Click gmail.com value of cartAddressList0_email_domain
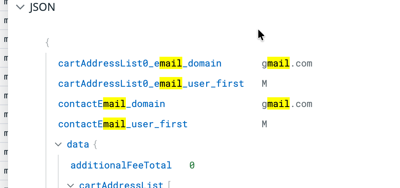 (287, 64)
